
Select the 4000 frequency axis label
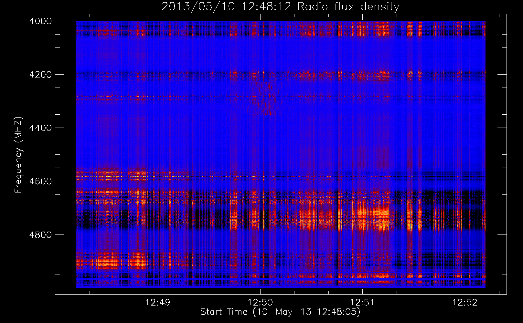[x=40, y=21]
